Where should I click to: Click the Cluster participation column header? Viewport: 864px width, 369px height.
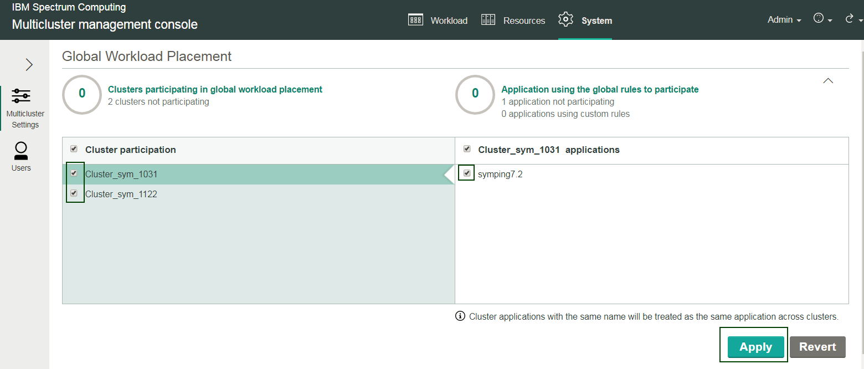tap(131, 150)
